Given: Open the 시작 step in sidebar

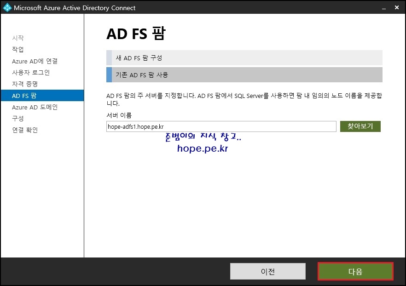Looking at the screenshot, I should (x=18, y=38).
